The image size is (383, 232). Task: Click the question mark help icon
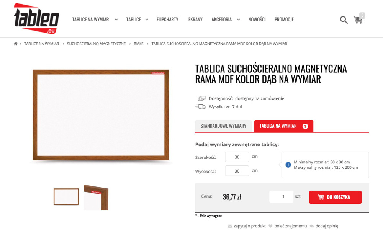point(305,126)
